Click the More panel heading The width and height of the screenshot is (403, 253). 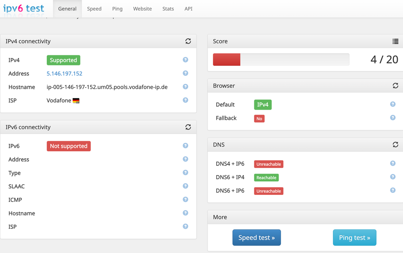pos(220,217)
